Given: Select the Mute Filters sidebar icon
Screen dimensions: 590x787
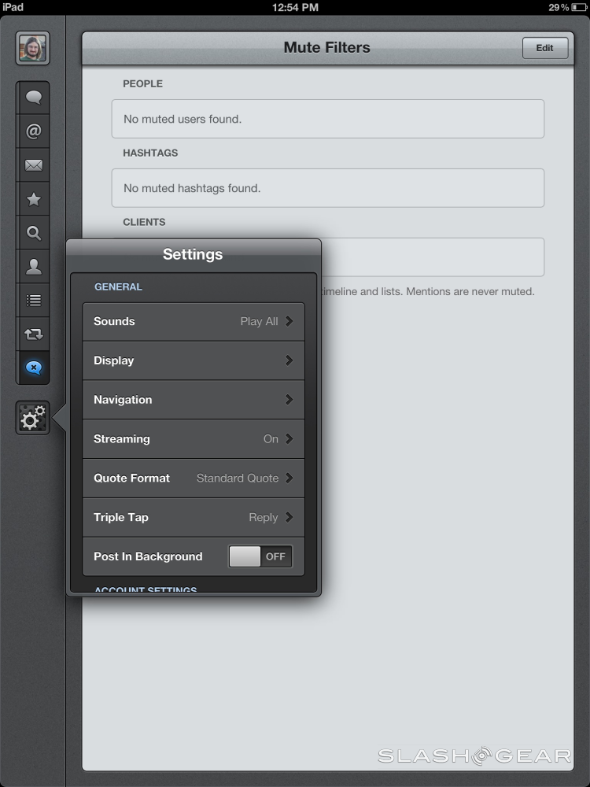Looking at the screenshot, I should 33,368.
